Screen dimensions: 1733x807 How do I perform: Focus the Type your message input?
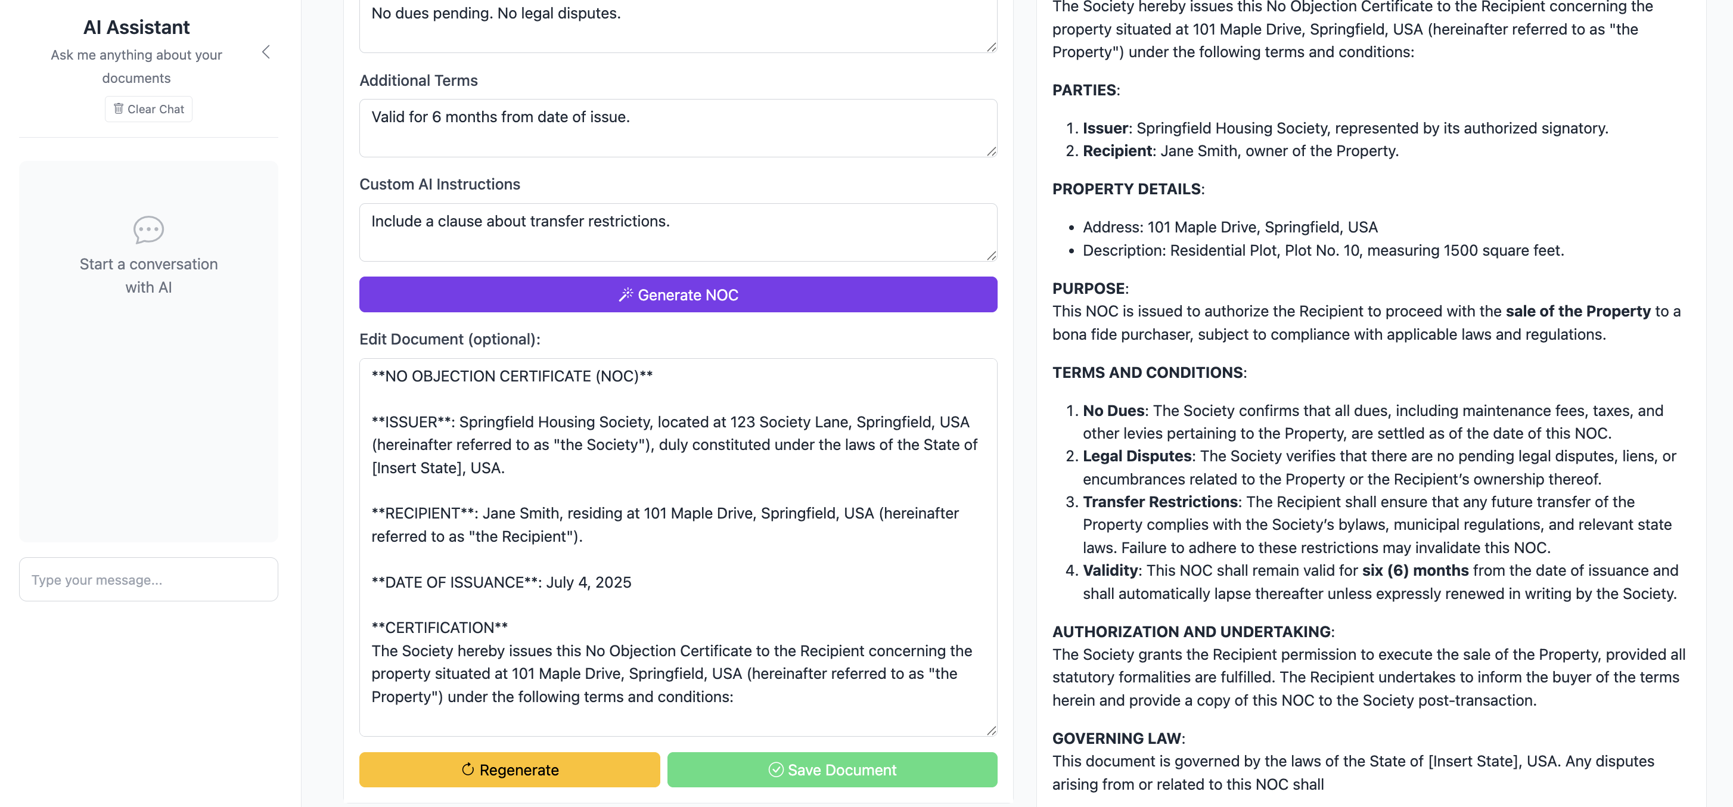click(x=148, y=579)
